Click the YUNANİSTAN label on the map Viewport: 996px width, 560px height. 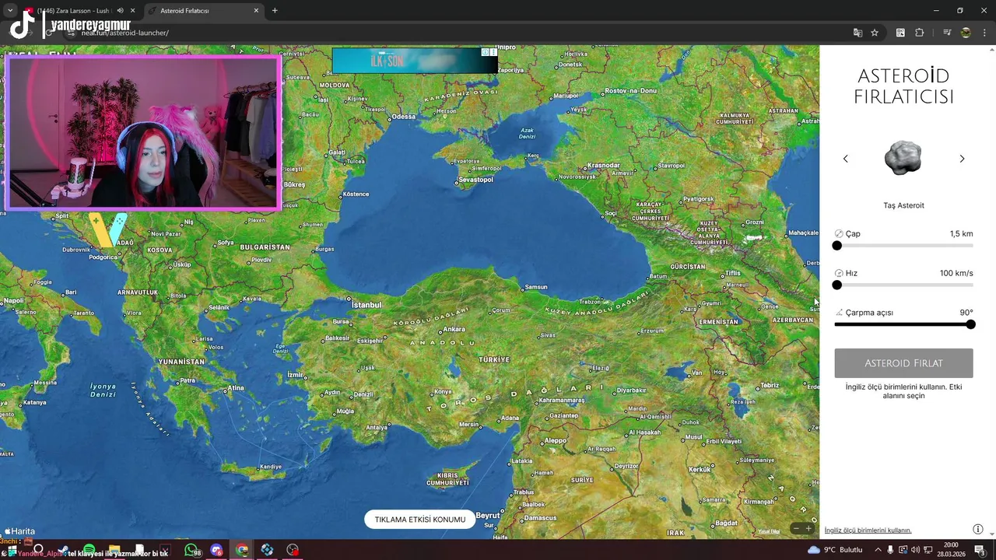coord(181,362)
